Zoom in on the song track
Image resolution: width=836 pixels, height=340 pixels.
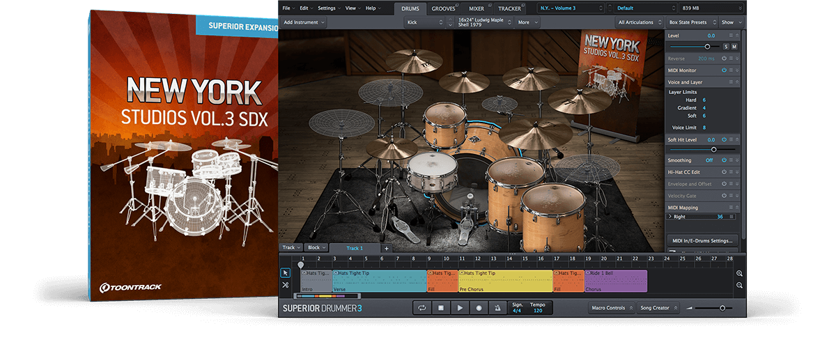coord(739,274)
